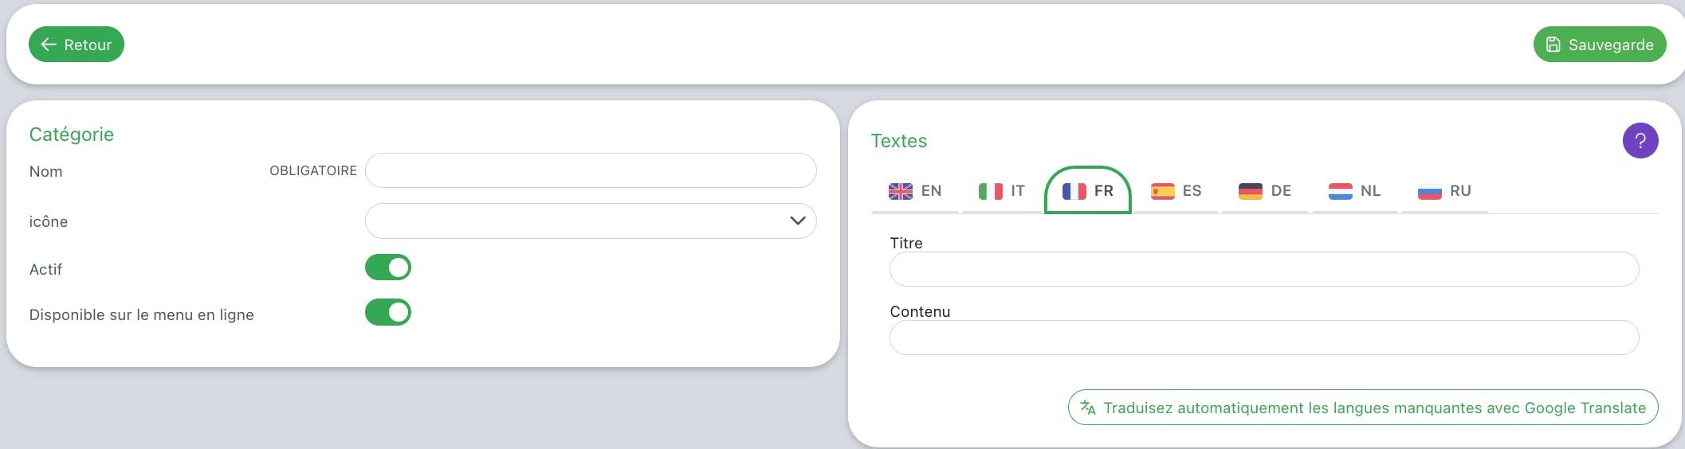Click the Dutch flag icon

tap(1340, 191)
